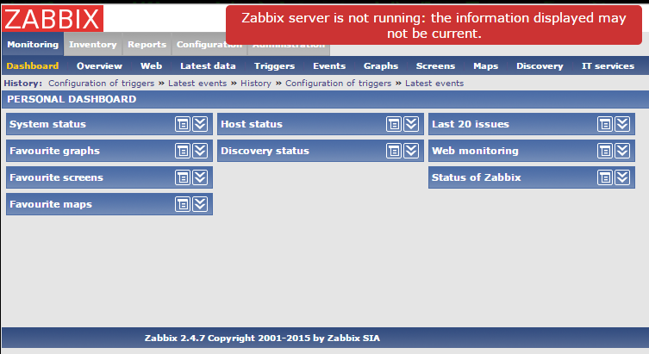The width and height of the screenshot is (649, 354).
Task: Open the Web monitoring widget menu icon
Action: (605, 151)
